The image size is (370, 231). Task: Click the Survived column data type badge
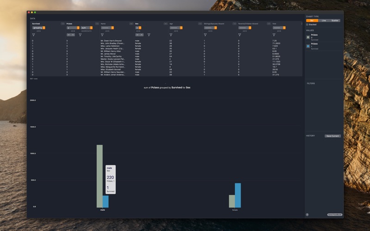62,24
